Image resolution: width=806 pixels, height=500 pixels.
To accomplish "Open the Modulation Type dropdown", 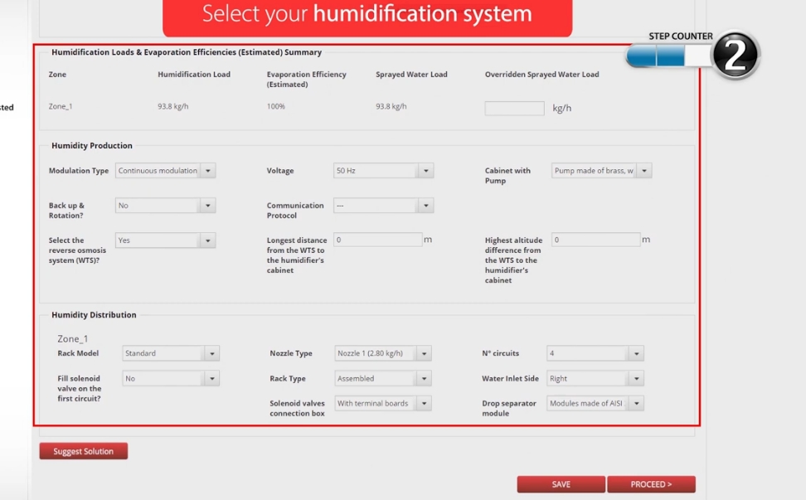I will 165,171.
